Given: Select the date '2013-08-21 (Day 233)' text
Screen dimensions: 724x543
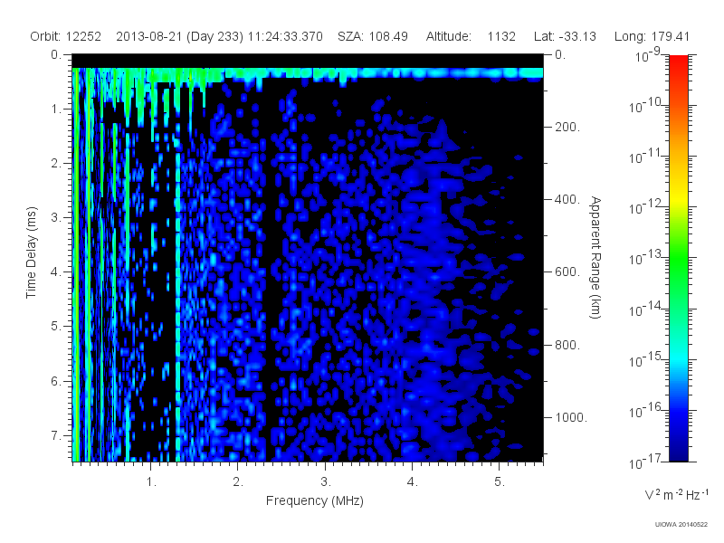Looking at the screenshot, I should [179, 36].
